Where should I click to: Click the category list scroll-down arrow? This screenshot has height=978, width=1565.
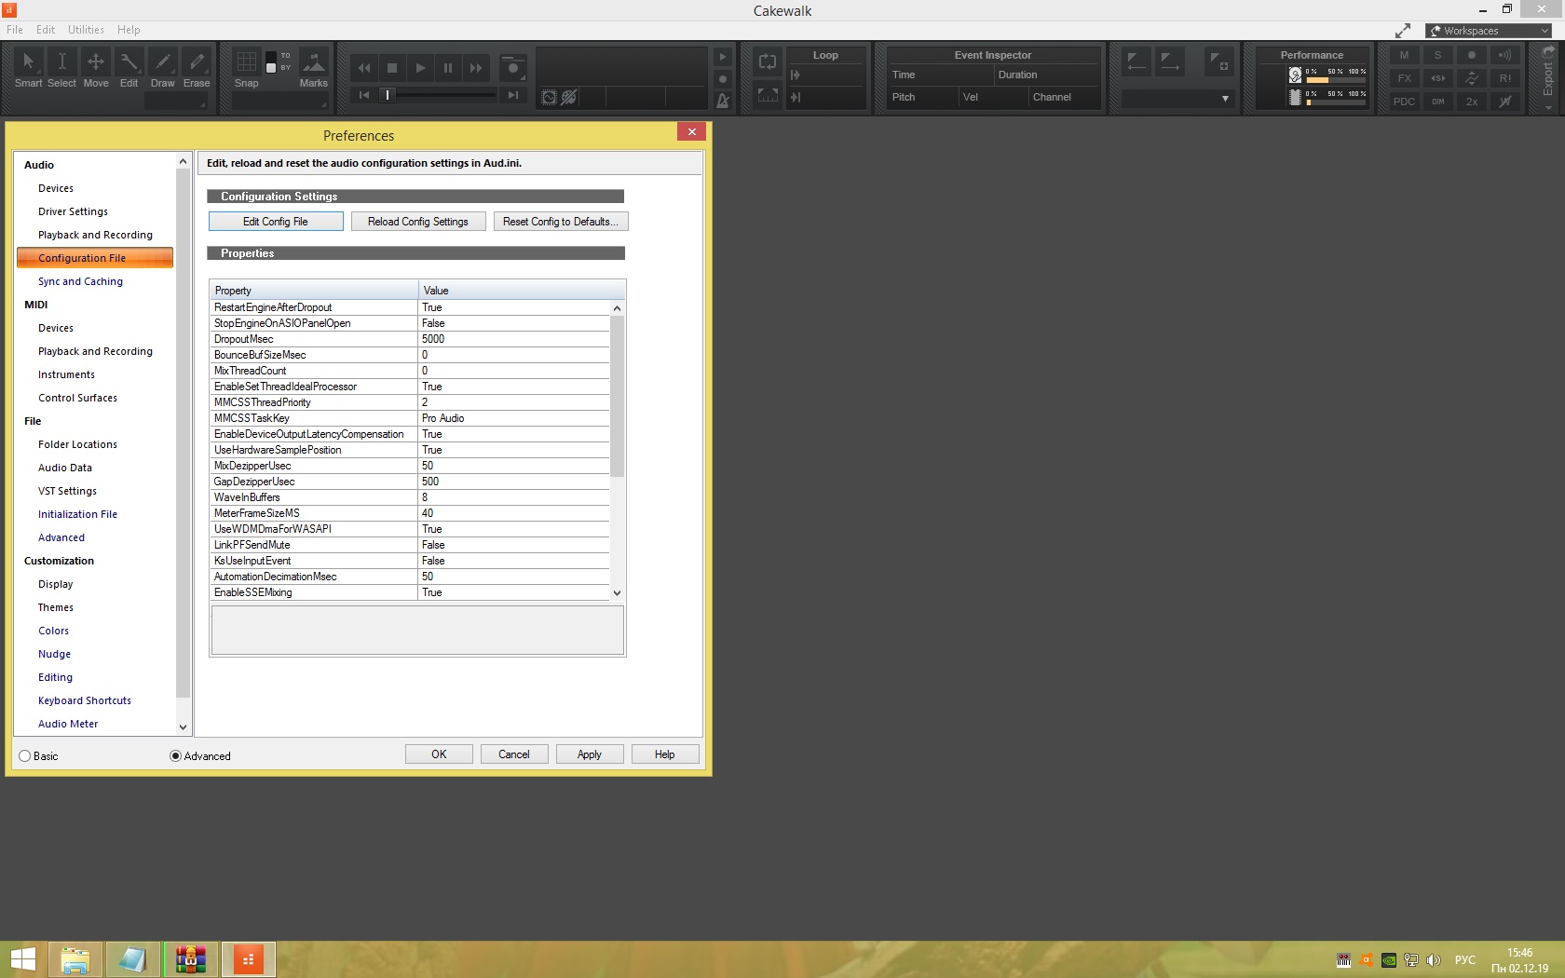click(x=183, y=727)
